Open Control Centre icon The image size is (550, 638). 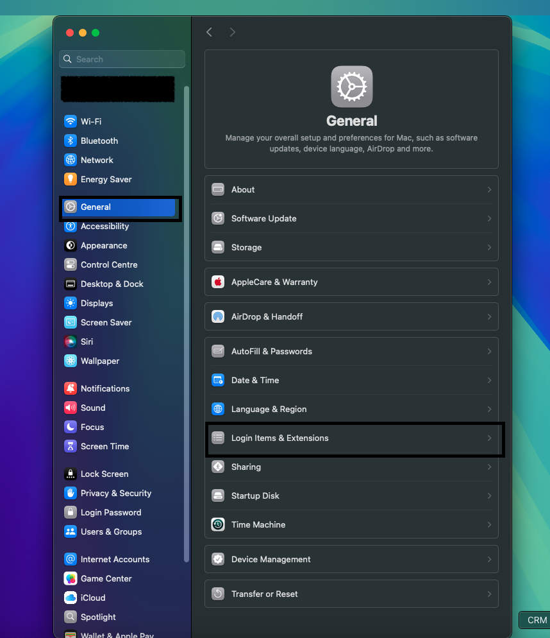click(x=71, y=264)
